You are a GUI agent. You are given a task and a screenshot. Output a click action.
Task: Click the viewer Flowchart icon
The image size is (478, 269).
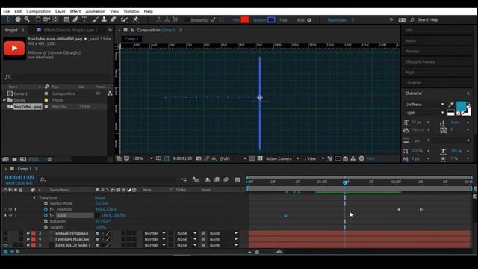coord(353,158)
